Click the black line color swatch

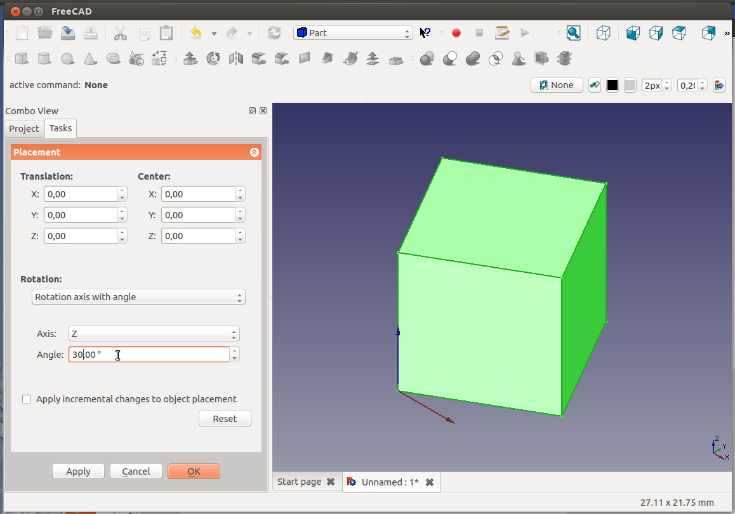(x=612, y=85)
